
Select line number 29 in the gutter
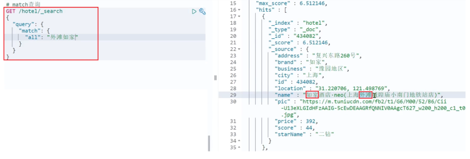233,95
